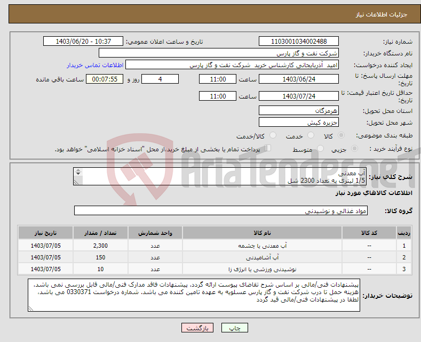421x342 pixels.
Task: Toggle the اسناد خزانه اسلامی payment checkbox
Action: point(267,148)
